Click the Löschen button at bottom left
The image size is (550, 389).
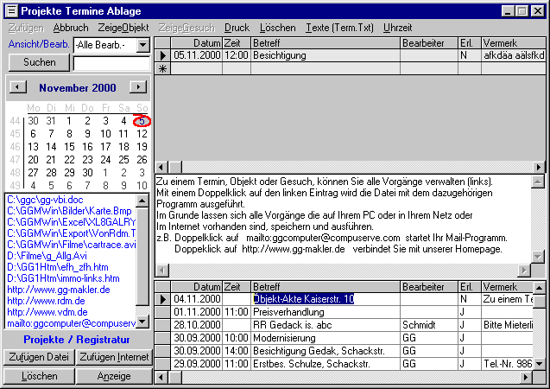39,376
